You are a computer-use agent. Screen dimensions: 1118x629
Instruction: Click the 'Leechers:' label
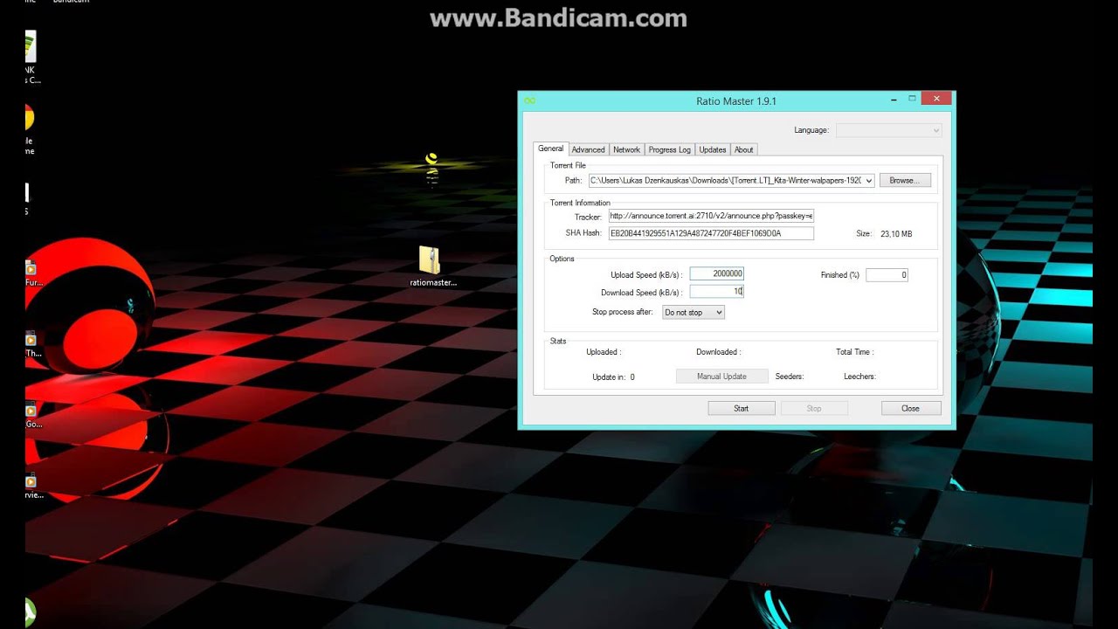[x=859, y=377]
